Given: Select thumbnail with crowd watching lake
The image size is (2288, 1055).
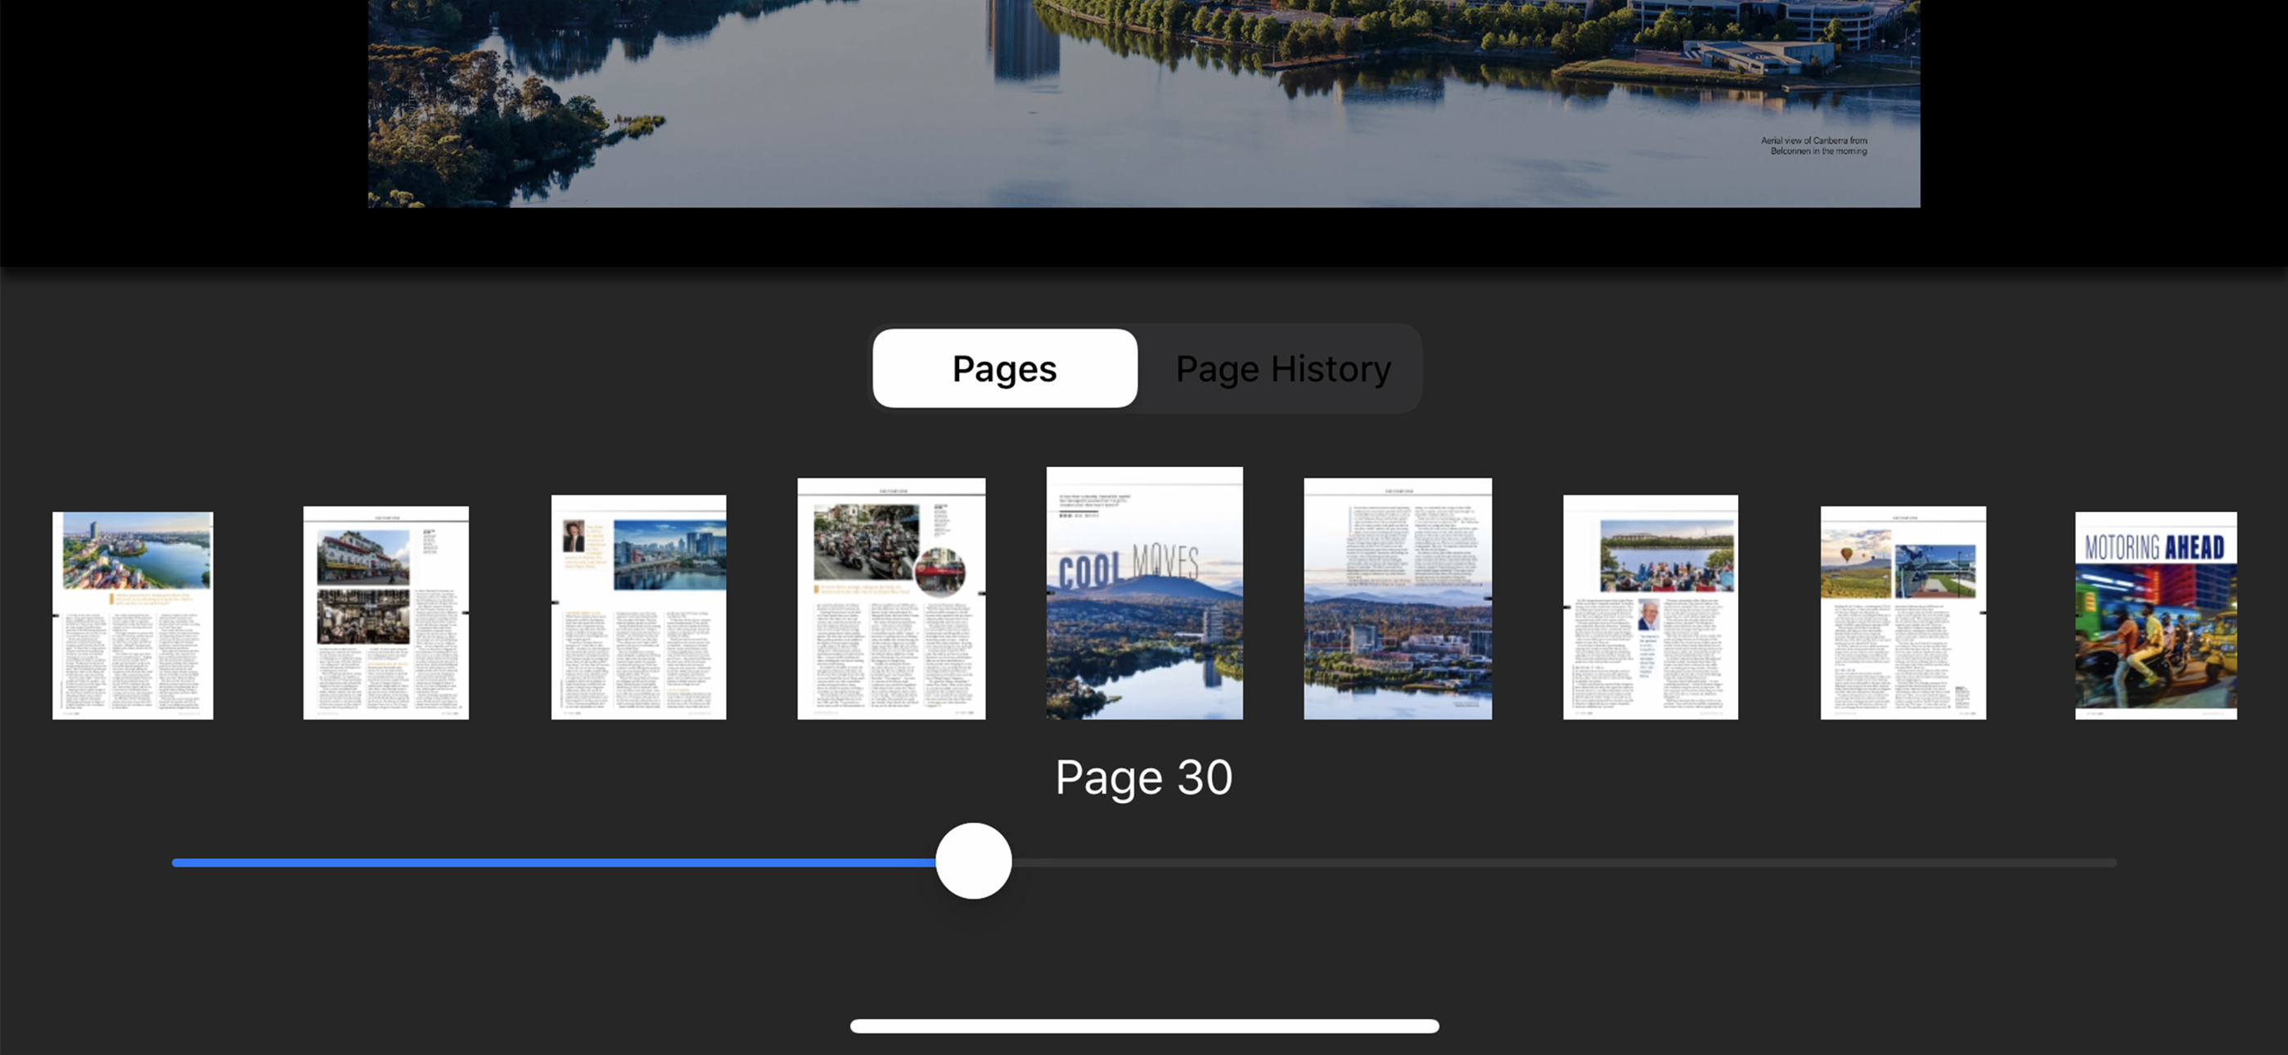Looking at the screenshot, I should click(1651, 608).
